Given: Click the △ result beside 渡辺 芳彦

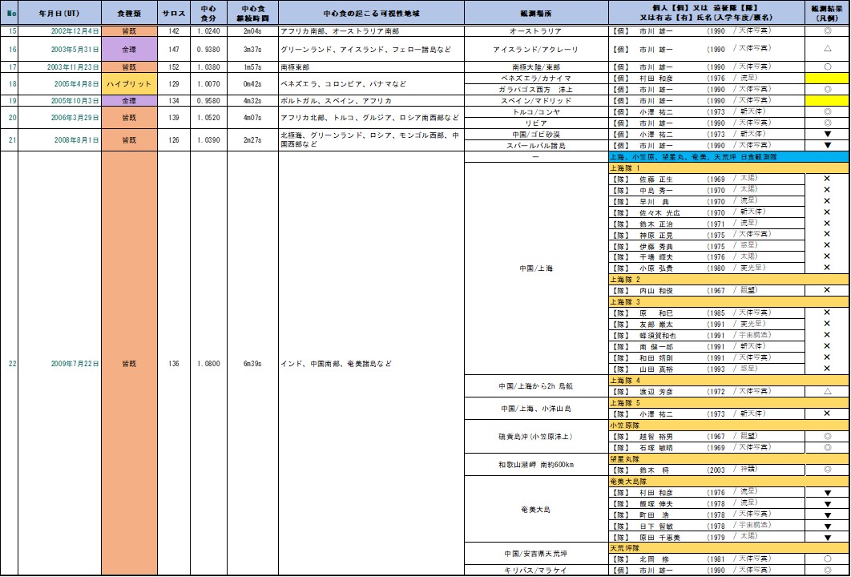Looking at the screenshot, I should 826,392.
